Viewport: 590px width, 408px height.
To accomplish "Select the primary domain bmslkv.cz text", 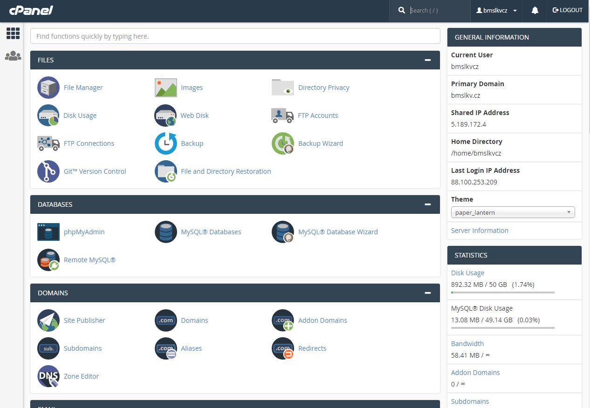I will click(466, 95).
